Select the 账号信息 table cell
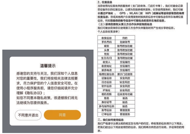 106,110
